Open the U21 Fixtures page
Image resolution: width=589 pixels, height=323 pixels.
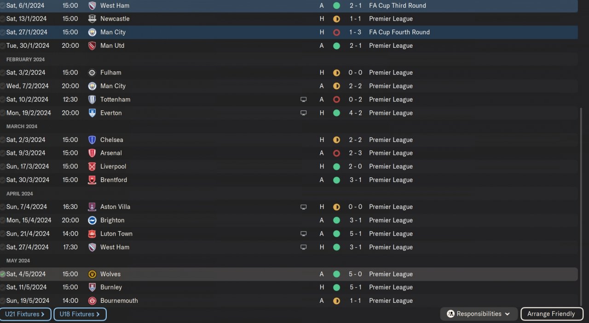[25, 314]
